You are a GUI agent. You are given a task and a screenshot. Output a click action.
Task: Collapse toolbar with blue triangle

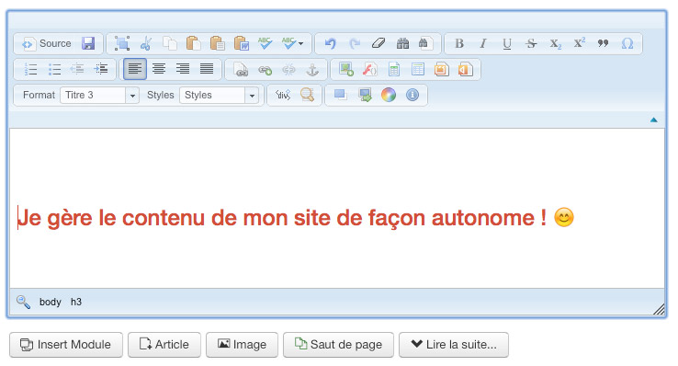click(654, 120)
